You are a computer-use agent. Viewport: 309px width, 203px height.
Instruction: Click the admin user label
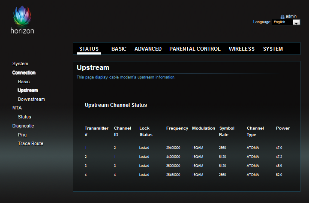pos(291,16)
